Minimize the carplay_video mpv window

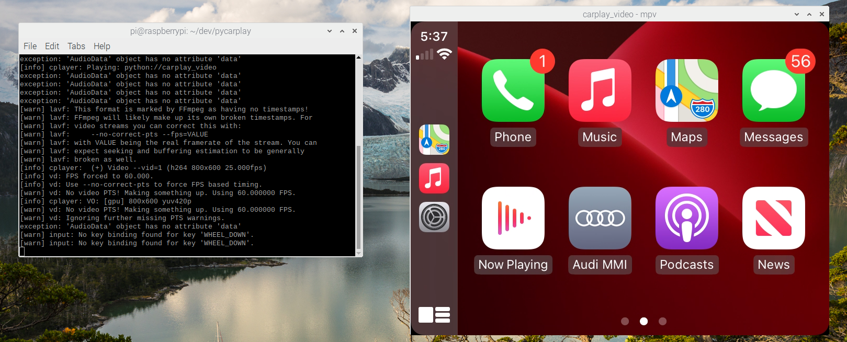(x=797, y=14)
